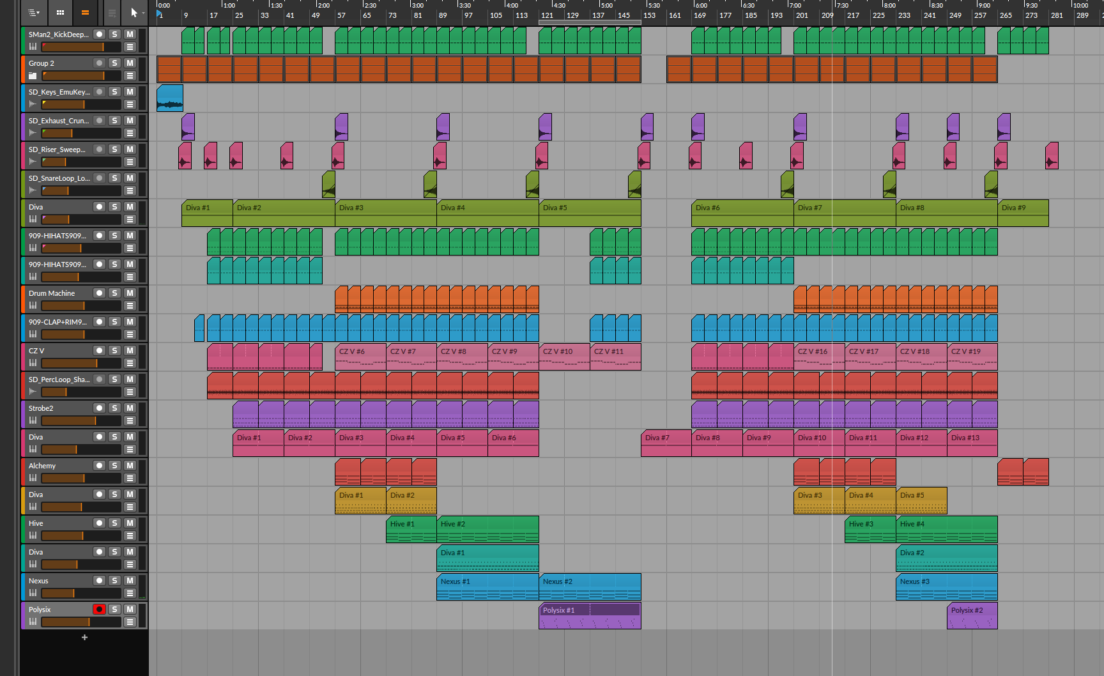1104x676 pixels.
Task: Click the piano keys icon on Polysix track
Action: pos(33,622)
